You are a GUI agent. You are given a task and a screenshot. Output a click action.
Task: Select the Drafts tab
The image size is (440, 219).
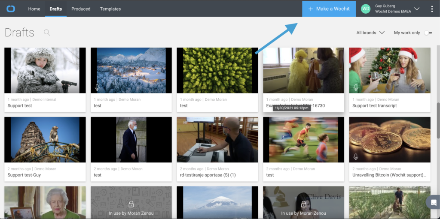[56, 9]
